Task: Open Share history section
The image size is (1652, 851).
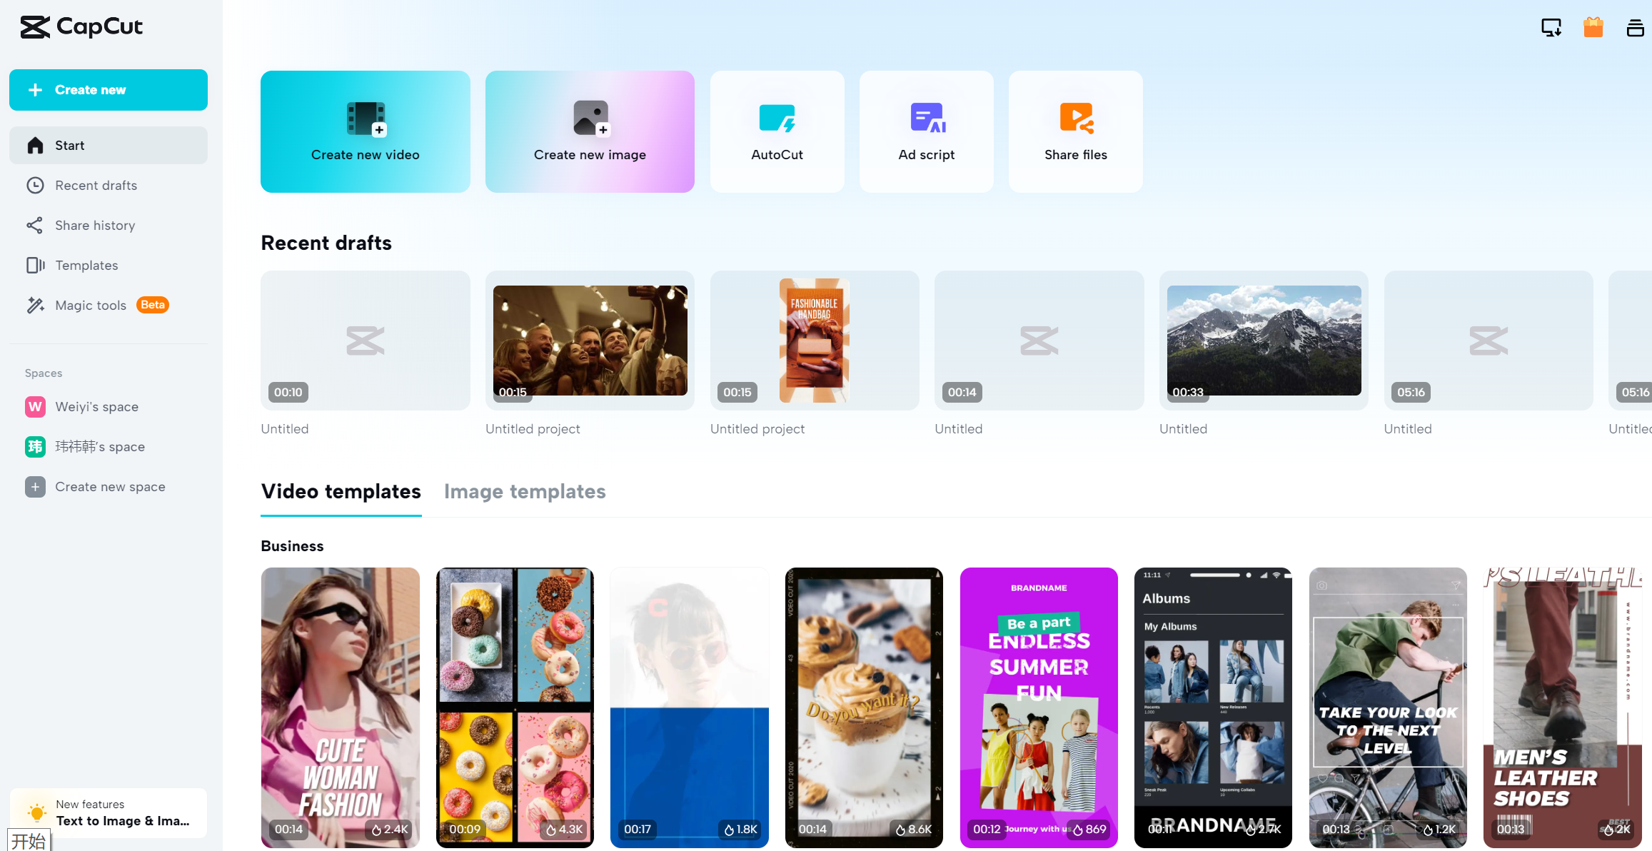Action: 96,225
